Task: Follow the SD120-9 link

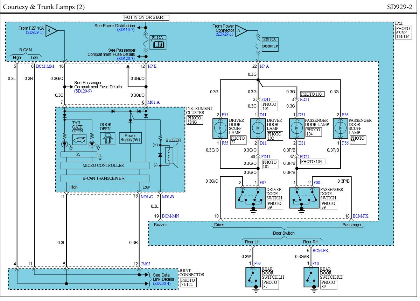Action: 83,91
